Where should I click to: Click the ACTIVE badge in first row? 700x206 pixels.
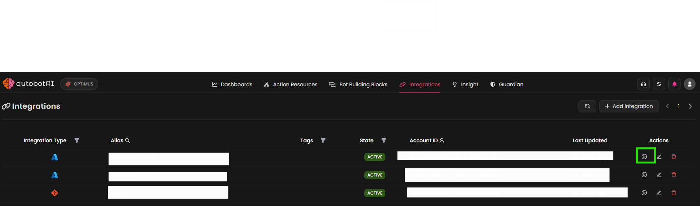[x=375, y=157]
